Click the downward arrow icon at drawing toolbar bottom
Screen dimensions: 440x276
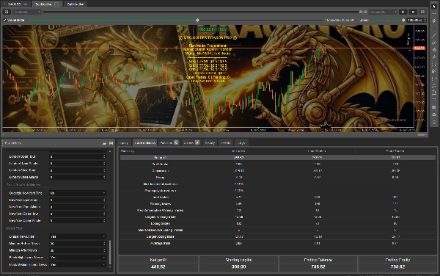coord(434,122)
